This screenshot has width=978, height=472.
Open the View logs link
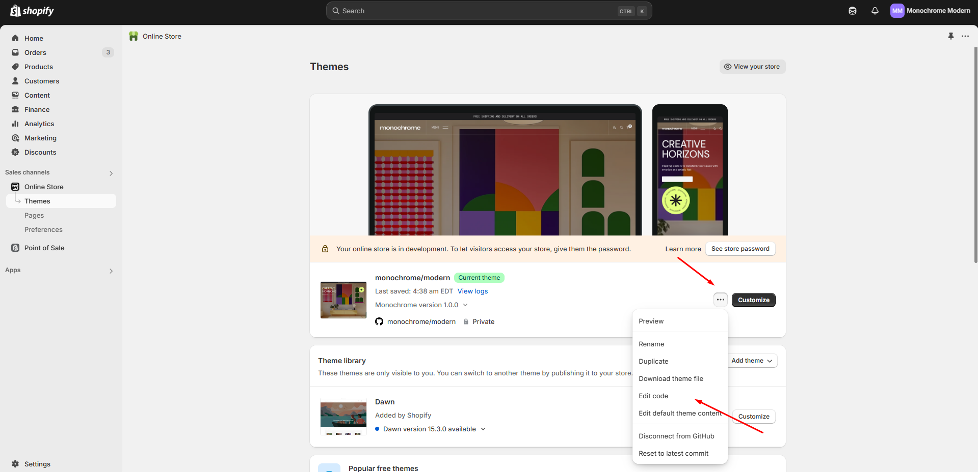coord(472,291)
